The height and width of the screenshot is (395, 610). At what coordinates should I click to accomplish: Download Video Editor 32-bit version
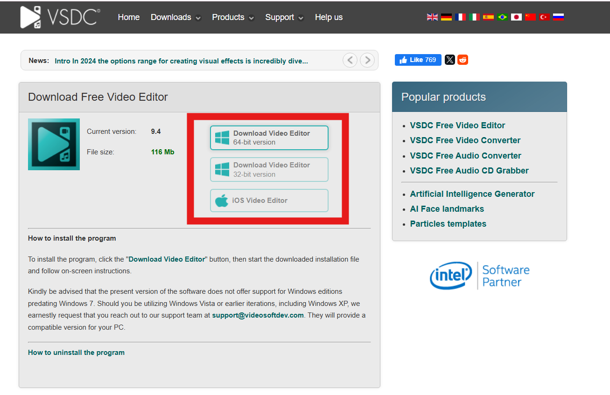pos(269,169)
